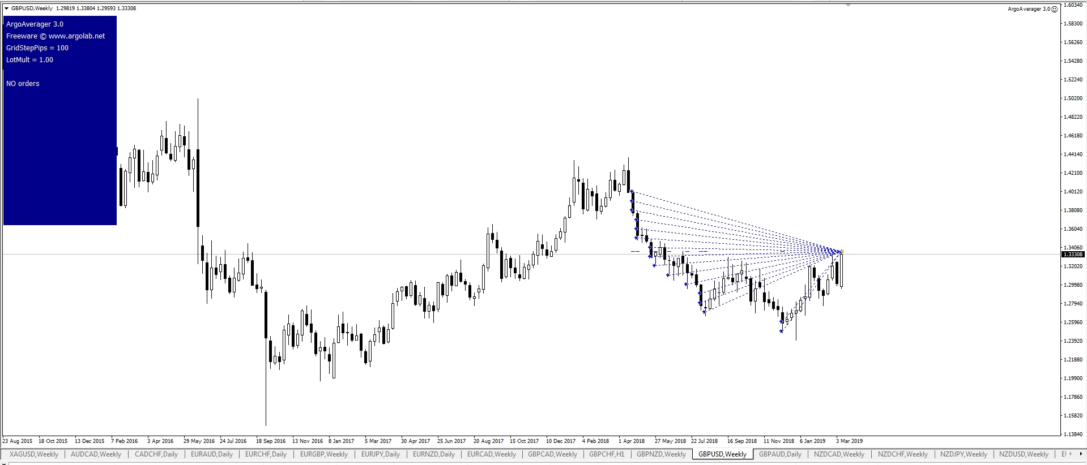Click the '1 Apr 2018' date label
The height and width of the screenshot is (465, 1087).
[632, 441]
